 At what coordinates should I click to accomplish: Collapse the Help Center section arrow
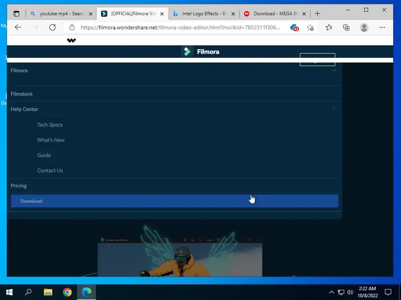click(334, 109)
